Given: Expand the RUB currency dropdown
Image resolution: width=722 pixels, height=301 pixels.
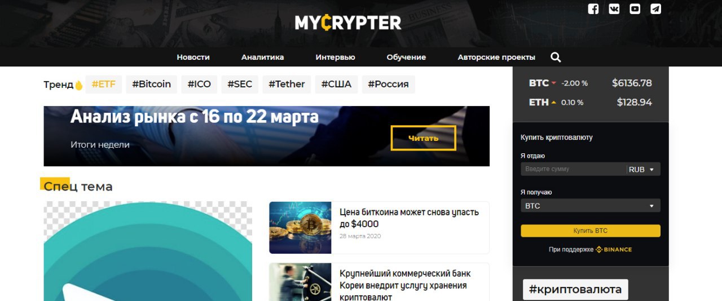Looking at the screenshot, I should tap(642, 169).
